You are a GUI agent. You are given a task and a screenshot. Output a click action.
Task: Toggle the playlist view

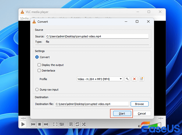point(71,124)
